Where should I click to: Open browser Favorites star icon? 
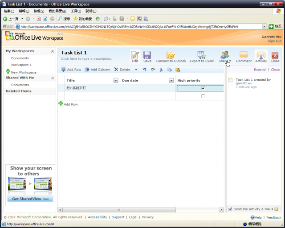pyautogui.click(x=75, y=19)
